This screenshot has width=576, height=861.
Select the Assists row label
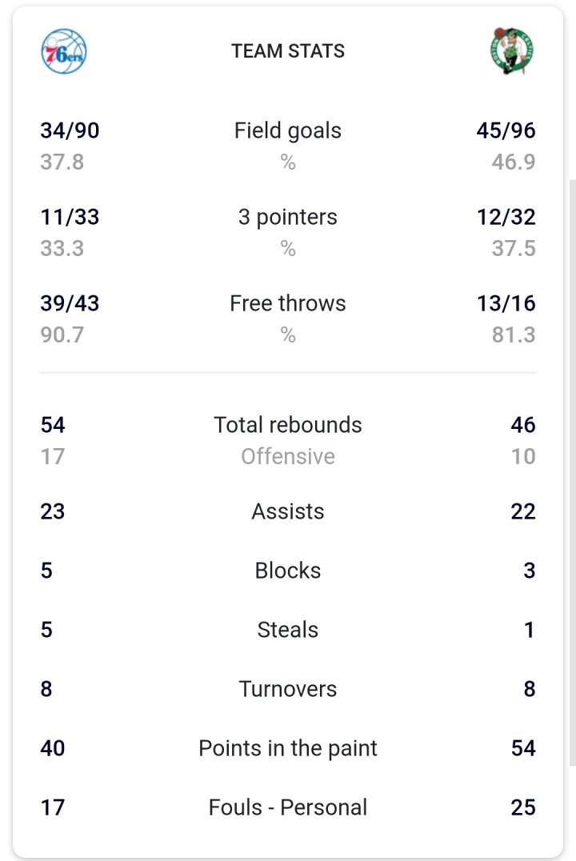click(x=288, y=511)
